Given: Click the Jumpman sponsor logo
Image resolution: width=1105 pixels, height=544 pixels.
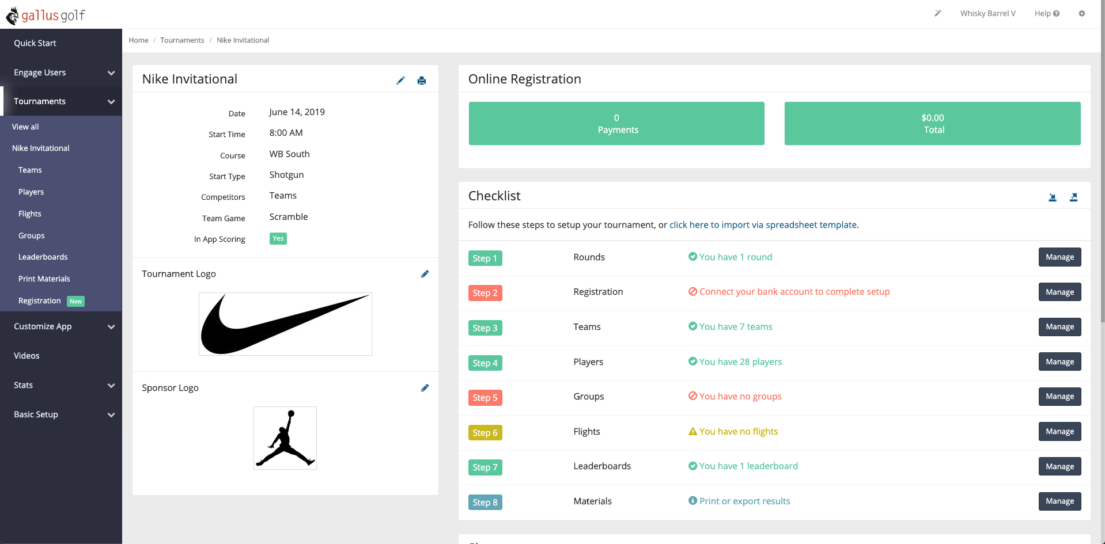Looking at the screenshot, I should click(285, 438).
